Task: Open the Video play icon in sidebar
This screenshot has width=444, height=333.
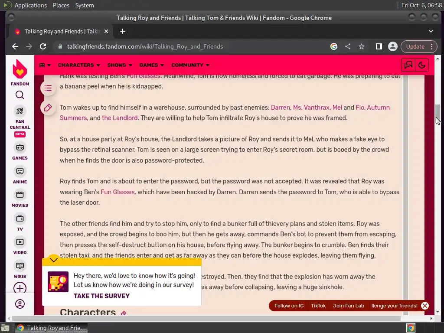Action: click(x=20, y=242)
